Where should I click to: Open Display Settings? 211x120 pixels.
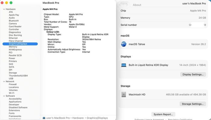(193, 75)
